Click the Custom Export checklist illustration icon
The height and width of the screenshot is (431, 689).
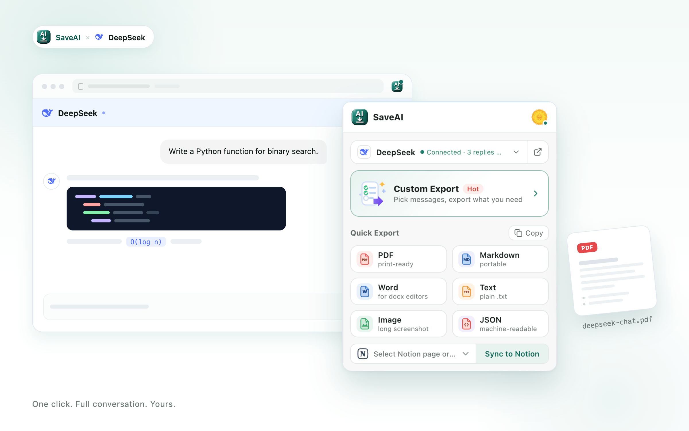click(x=373, y=193)
